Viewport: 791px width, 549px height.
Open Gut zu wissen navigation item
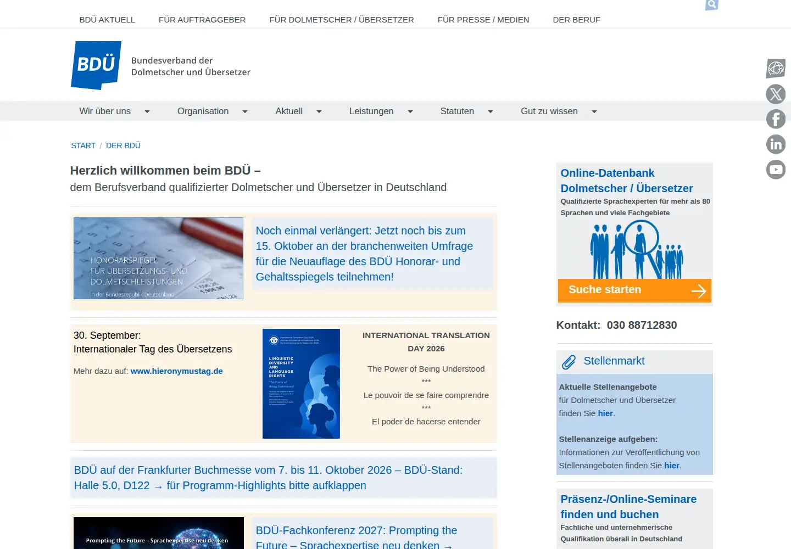(549, 111)
